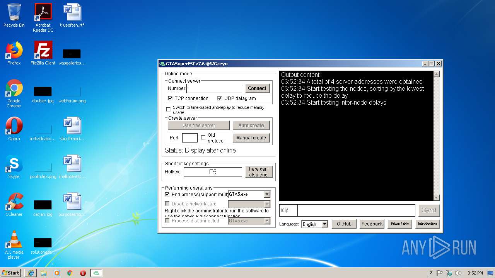
Task: Open the GitHub button
Action: click(344, 224)
